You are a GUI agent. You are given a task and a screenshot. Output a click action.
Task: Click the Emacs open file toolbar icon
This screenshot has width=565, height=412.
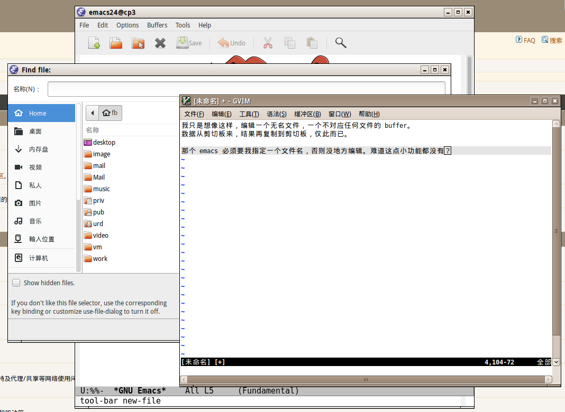[116, 43]
